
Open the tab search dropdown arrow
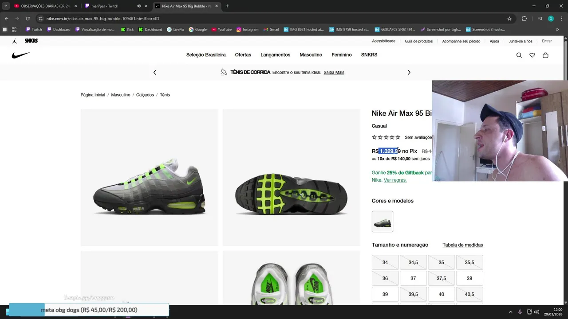tap(6, 6)
